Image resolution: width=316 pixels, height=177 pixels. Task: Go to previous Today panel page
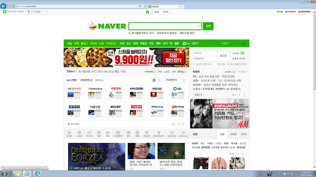[240, 95]
